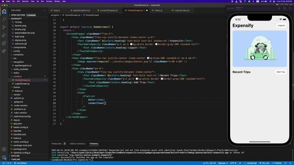Open tailwind.config.js in the explorer
294x165 pixels.
22,153
